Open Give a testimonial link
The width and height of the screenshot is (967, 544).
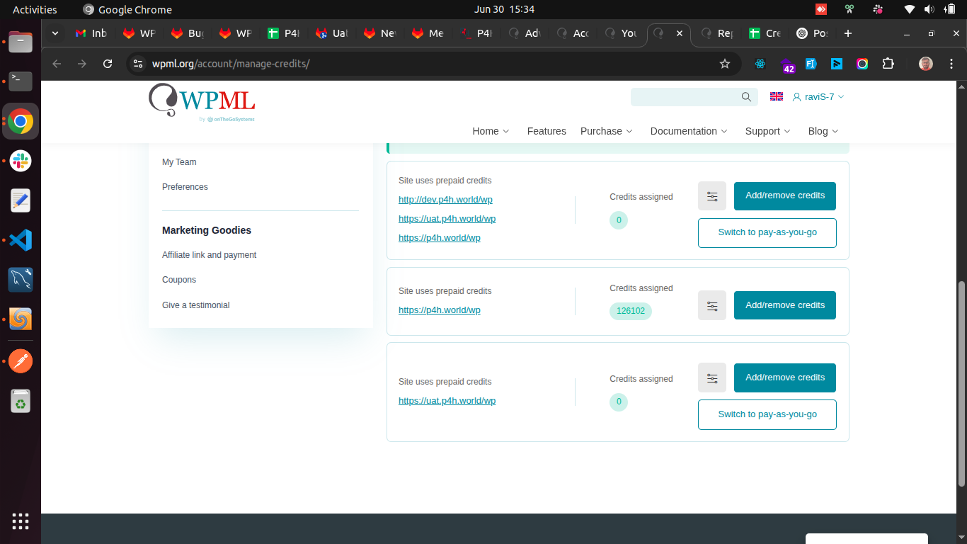[196, 305]
